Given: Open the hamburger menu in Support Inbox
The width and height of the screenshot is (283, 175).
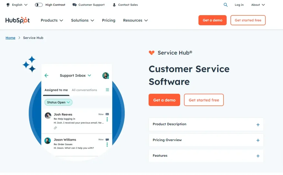Looking at the screenshot, I should click(107, 89).
